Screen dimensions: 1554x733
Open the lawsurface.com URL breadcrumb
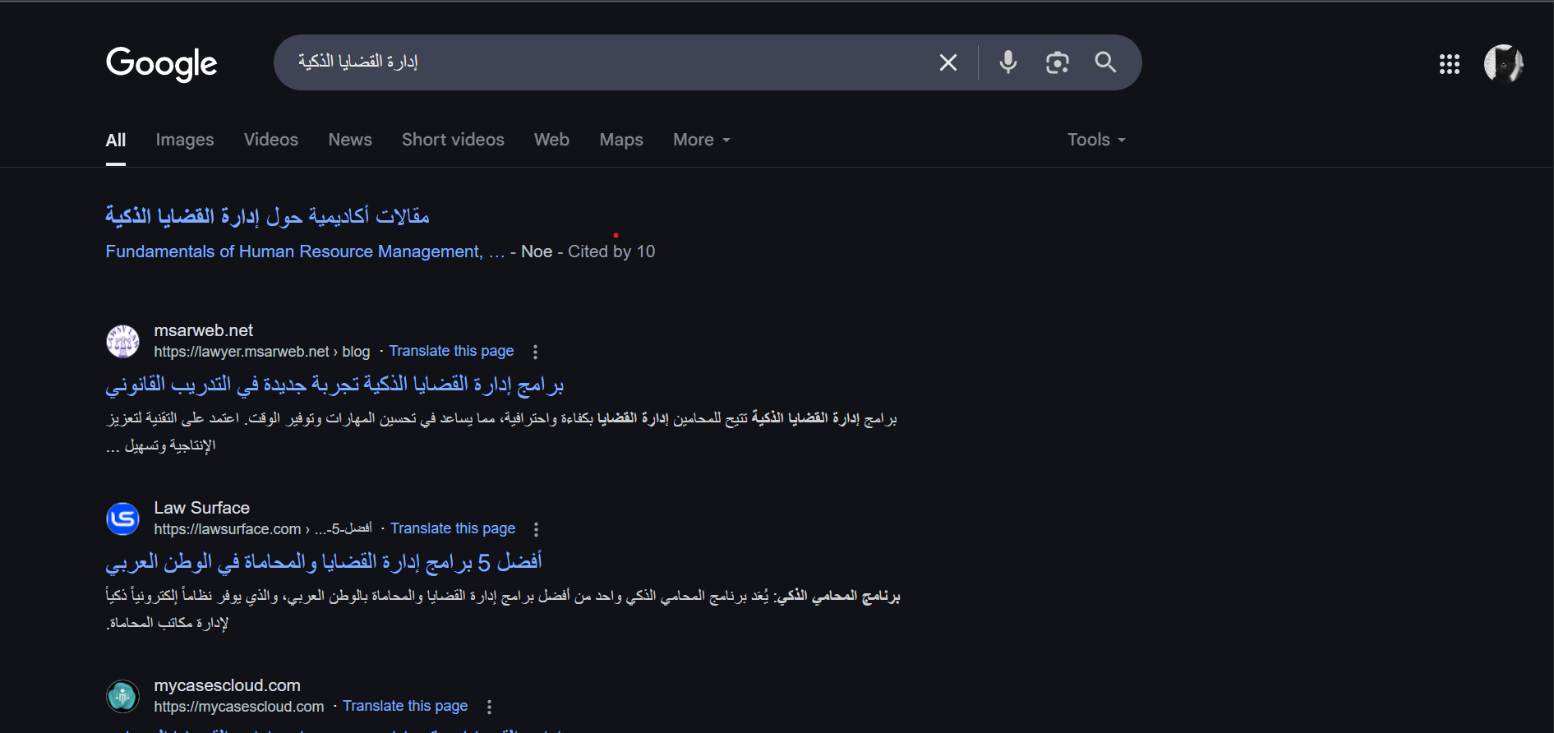click(263, 529)
